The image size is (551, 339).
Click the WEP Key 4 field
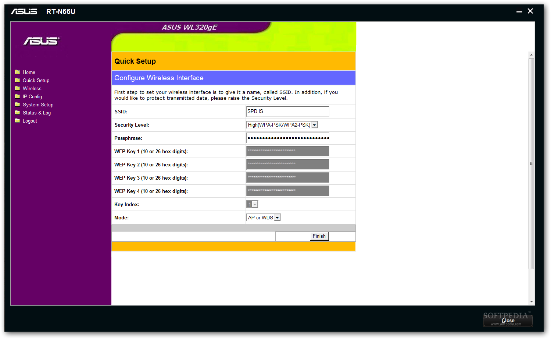click(288, 191)
